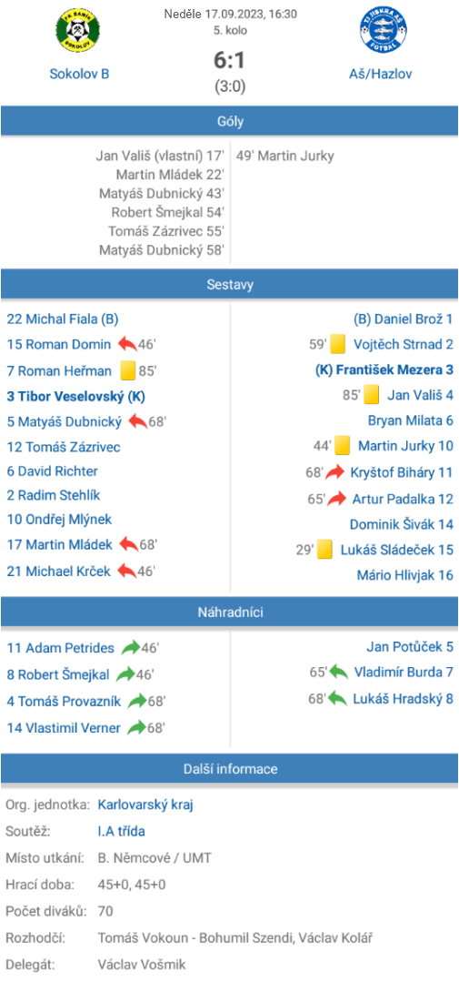The width and height of the screenshot is (459, 982).
Task: Click the Aš/Hazlov club logo
Action: tap(383, 29)
